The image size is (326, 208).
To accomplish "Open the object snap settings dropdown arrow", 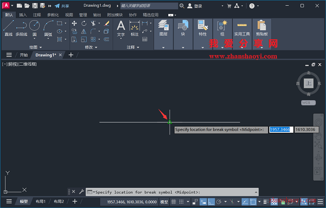I will [259, 202].
